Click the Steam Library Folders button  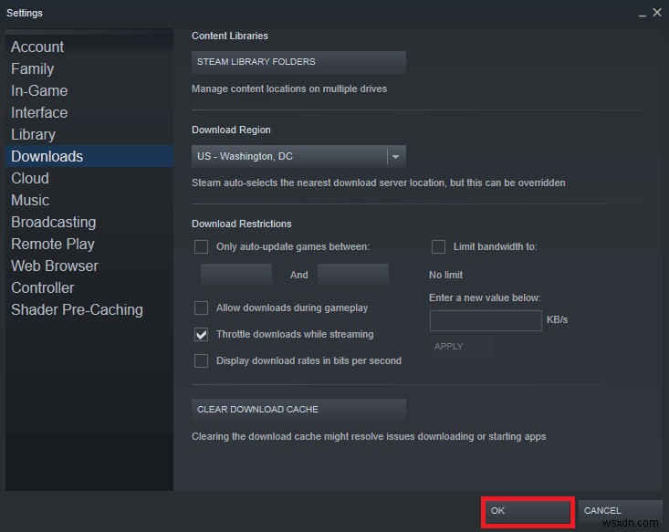(x=298, y=62)
